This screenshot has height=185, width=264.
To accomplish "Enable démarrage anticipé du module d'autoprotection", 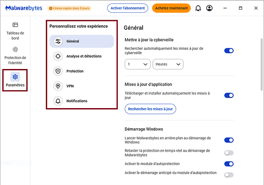I will (x=229, y=175).
